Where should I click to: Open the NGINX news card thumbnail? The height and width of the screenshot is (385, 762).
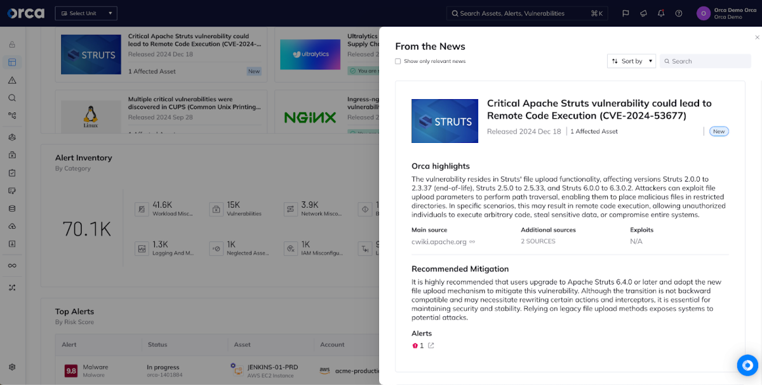tap(311, 116)
